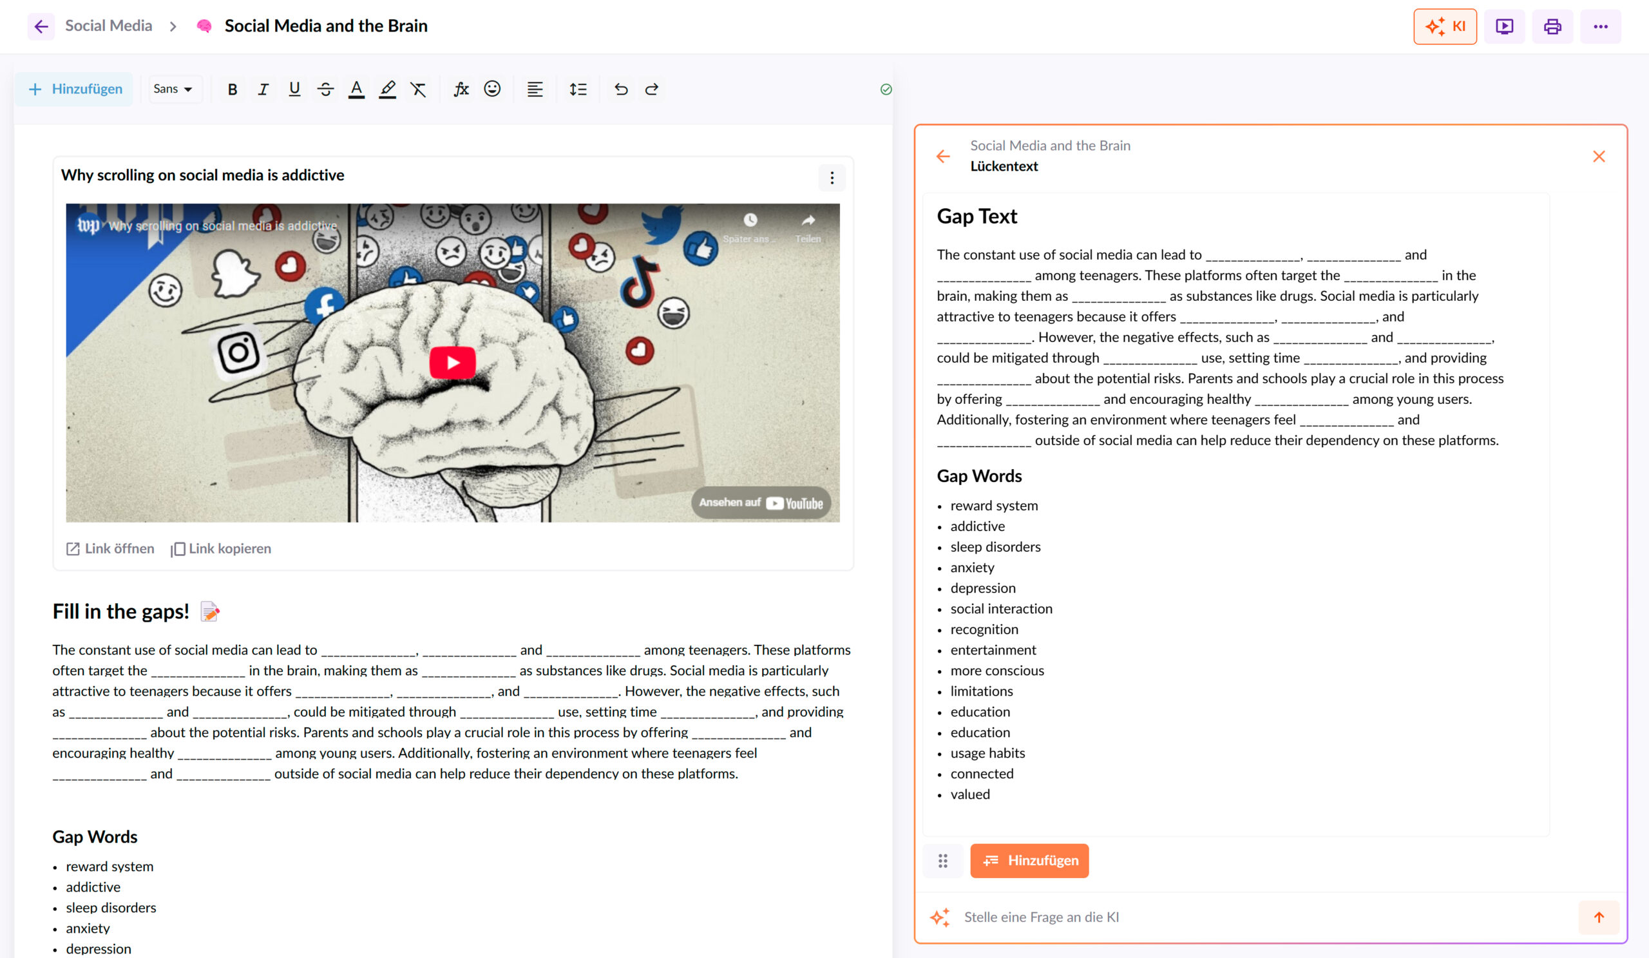1649x958 pixels.
Task: Click the orange Hinzufügen button
Action: click(x=1029, y=860)
